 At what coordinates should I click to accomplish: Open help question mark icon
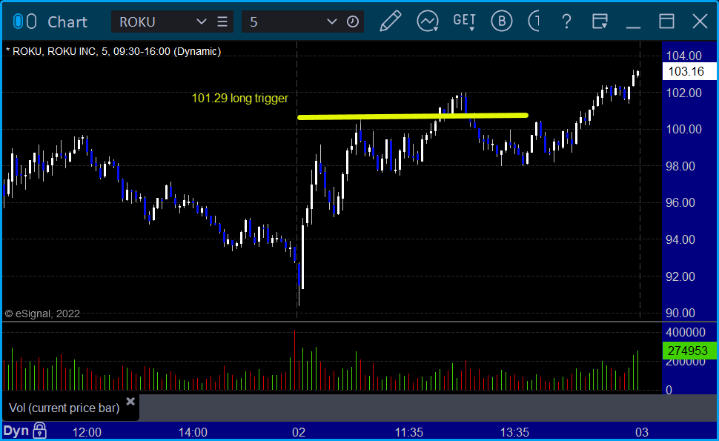click(x=567, y=21)
